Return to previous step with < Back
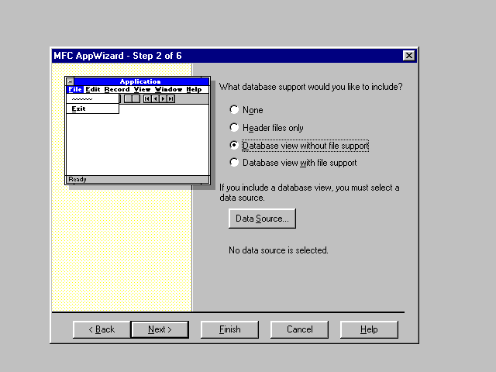The image size is (496, 372). click(x=102, y=329)
